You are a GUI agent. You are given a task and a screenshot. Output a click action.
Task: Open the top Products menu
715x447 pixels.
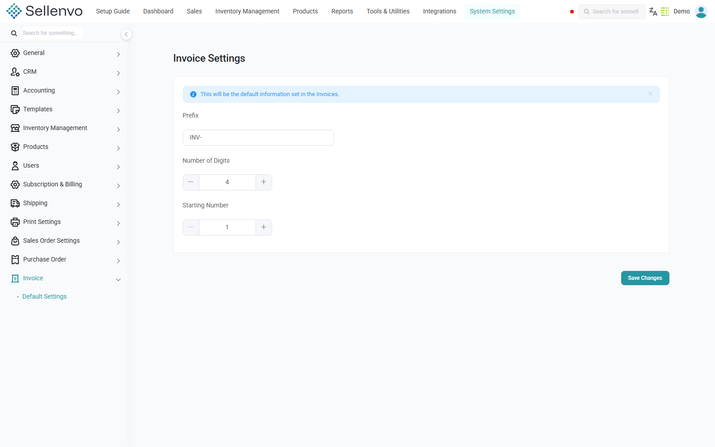tap(305, 11)
